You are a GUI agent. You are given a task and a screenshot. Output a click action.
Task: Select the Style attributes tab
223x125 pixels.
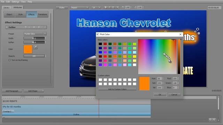21,15
